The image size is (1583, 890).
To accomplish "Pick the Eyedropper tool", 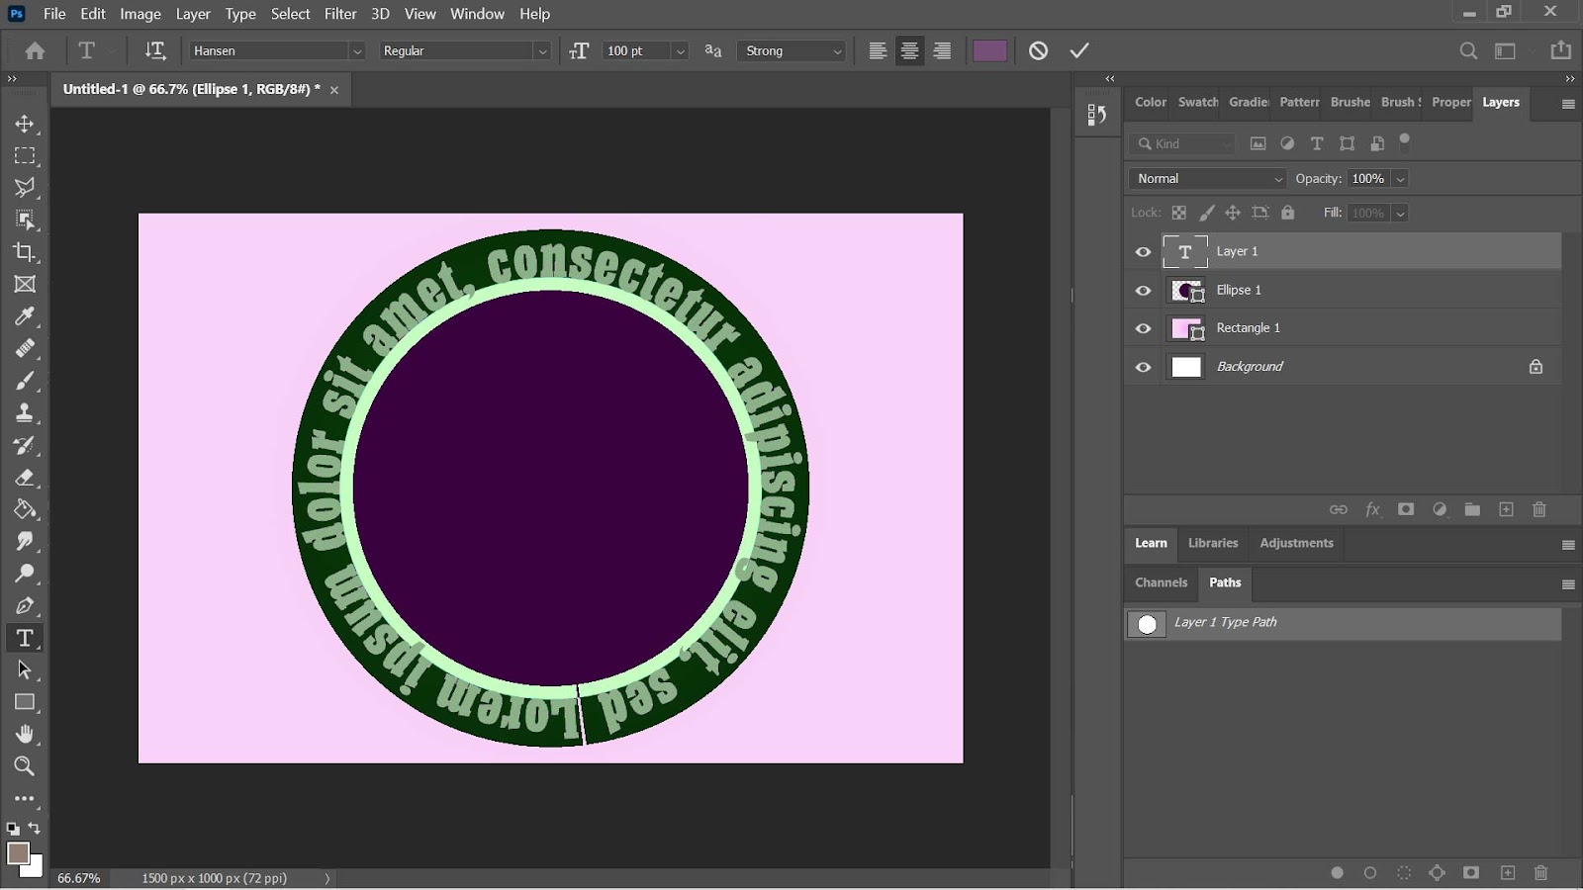I will tap(25, 316).
